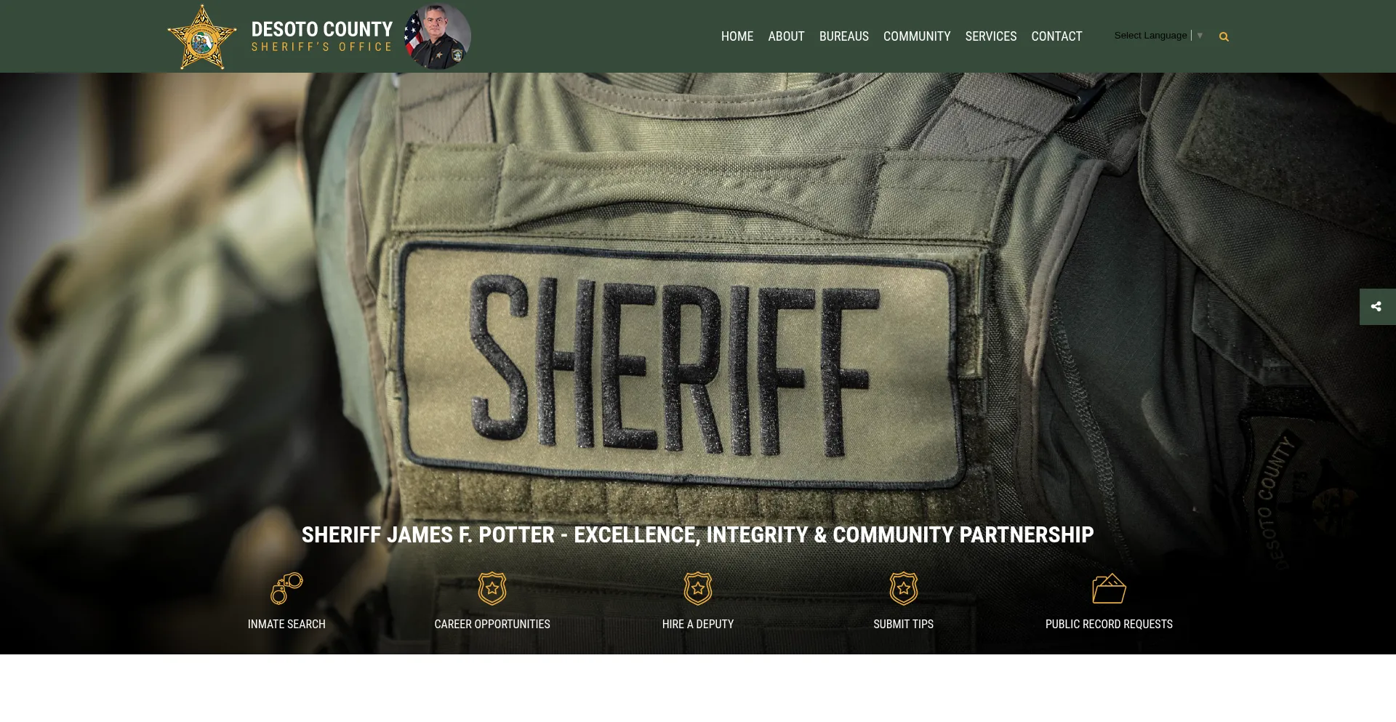Click the gold sheriff star badge logo
The height and width of the screenshot is (722, 1396).
tap(202, 37)
